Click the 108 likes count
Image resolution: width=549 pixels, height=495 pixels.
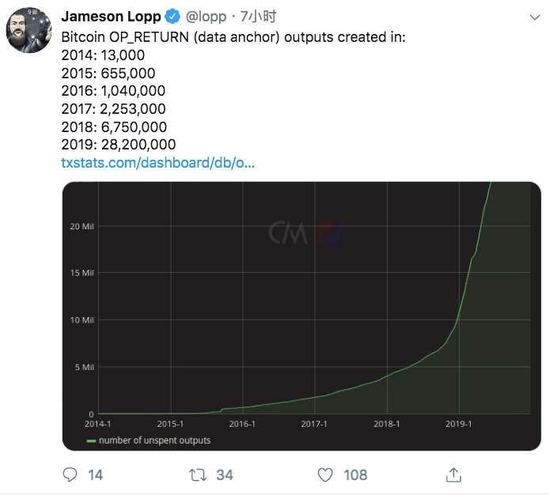coord(355,475)
